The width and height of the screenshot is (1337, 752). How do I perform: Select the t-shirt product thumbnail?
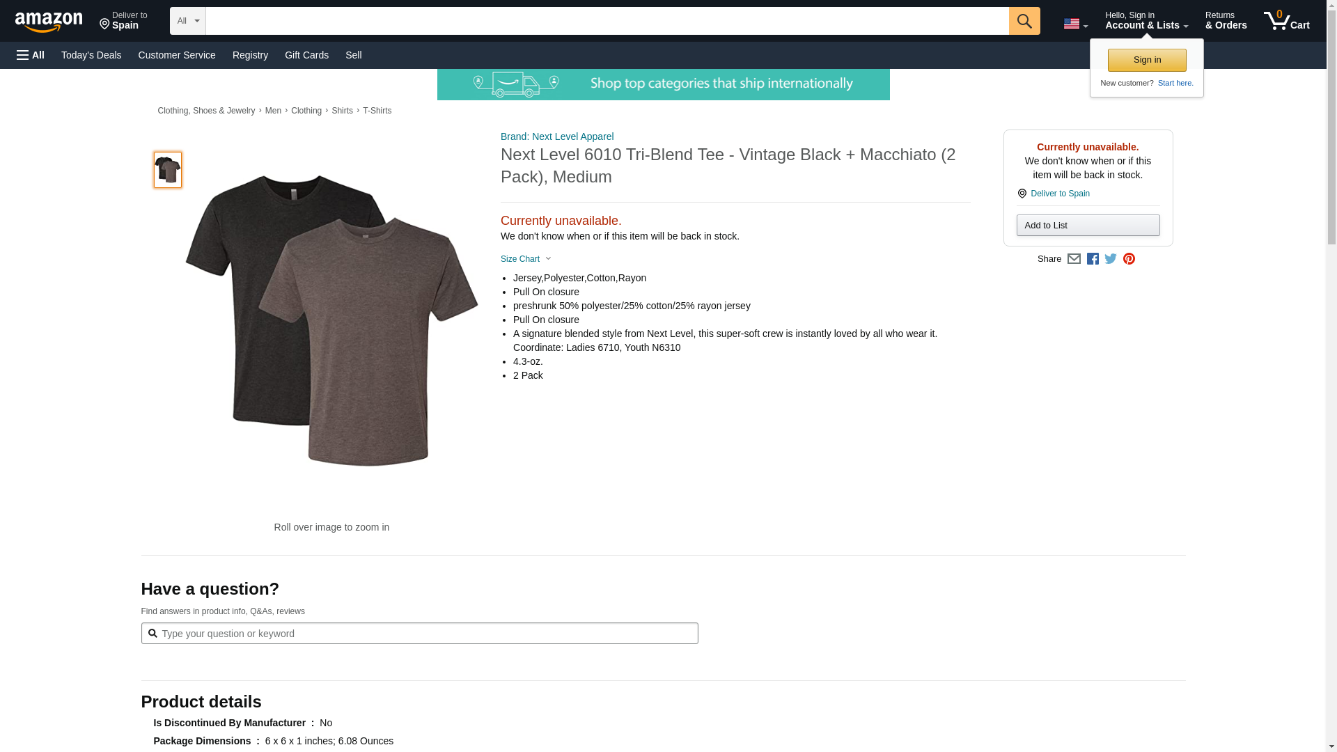(x=168, y=170)
